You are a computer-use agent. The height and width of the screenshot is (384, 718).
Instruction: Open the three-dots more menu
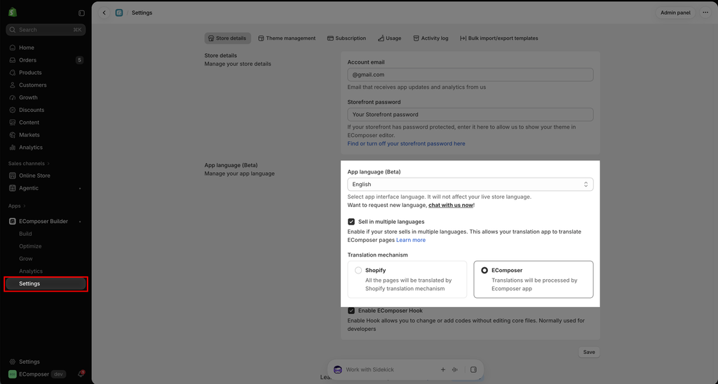(705, 13)
